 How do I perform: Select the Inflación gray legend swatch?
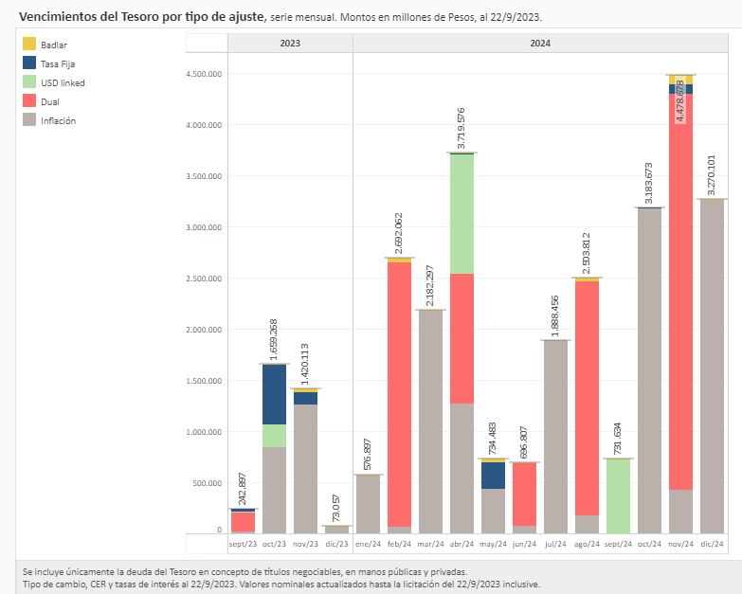click(28, 120)
